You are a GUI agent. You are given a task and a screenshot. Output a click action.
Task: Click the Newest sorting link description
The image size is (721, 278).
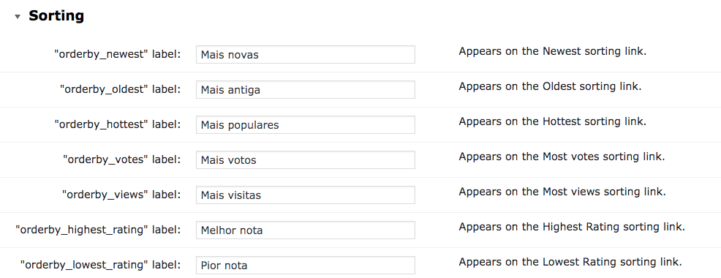[553, 51]
